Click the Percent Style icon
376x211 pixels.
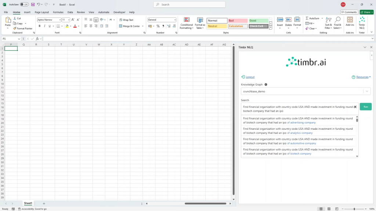[x=158, y=26]
